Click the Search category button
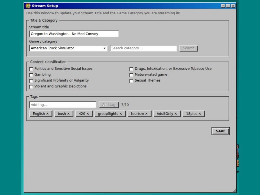 [188, 48]
